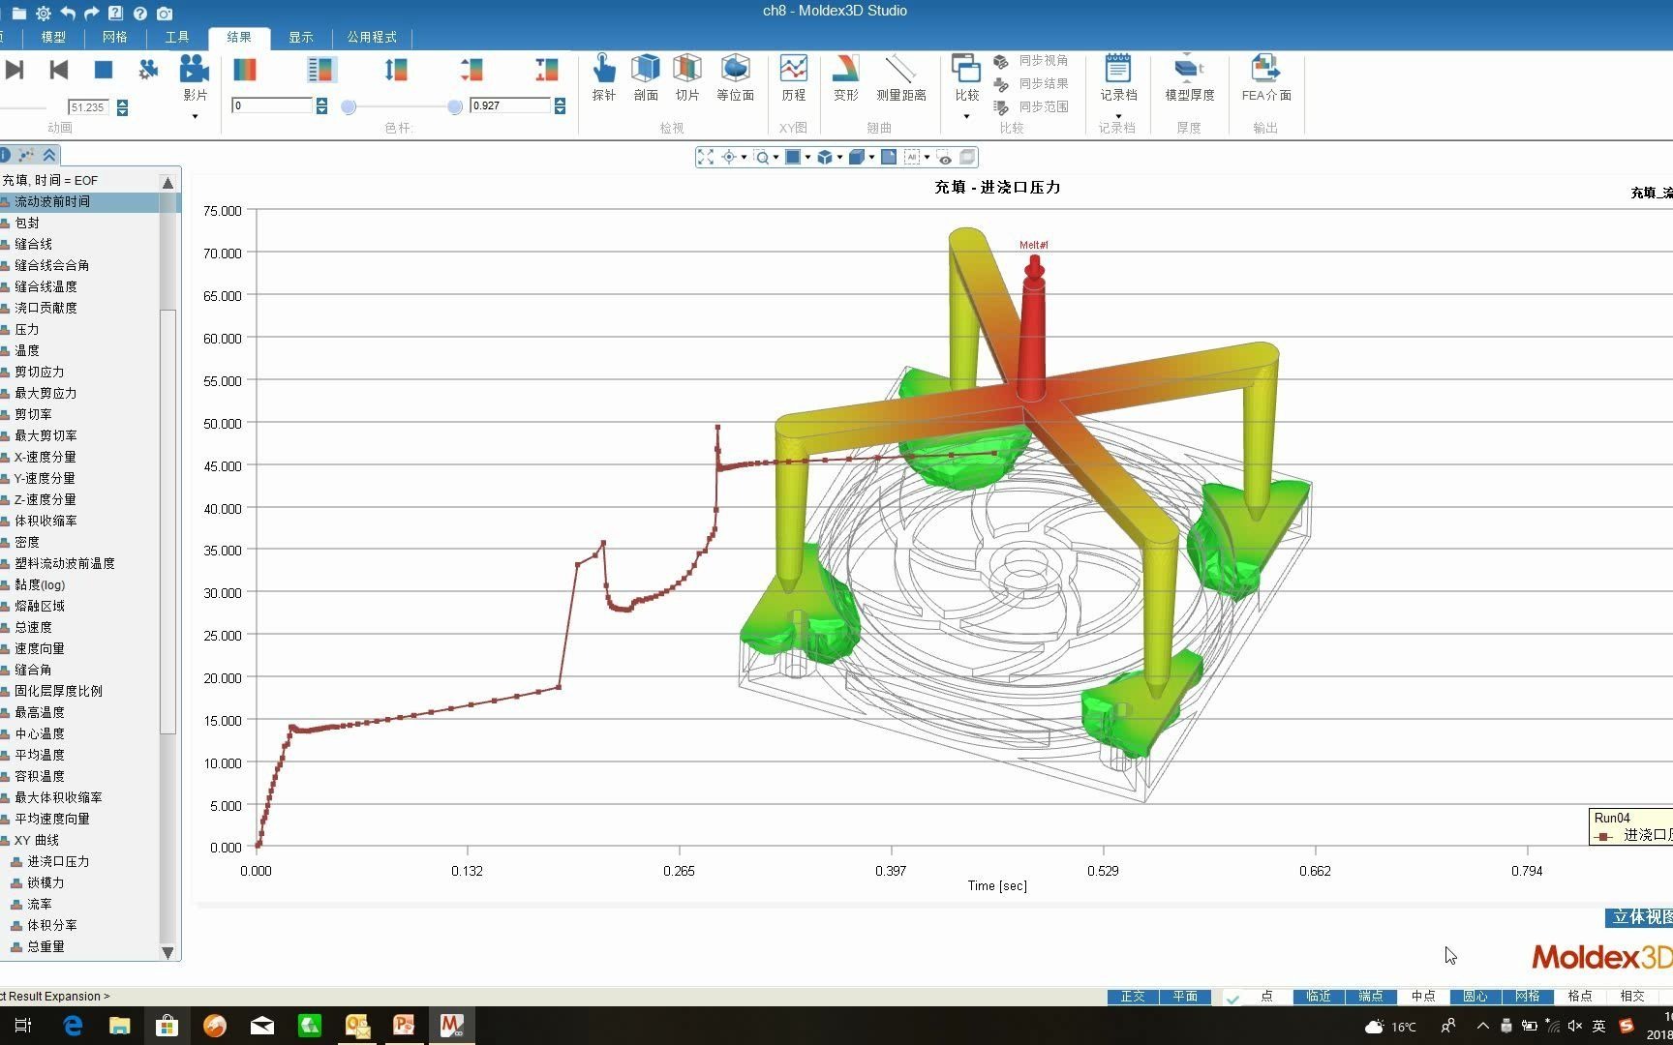Activate the 剖面 clipping plane tool
The width and height of the screenshot is (1673, 1045).
coord(646,77)
